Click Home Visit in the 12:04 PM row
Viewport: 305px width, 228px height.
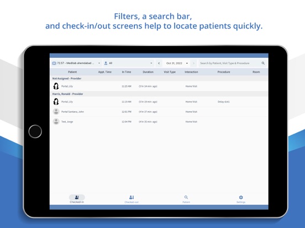[x=191, y=122]
